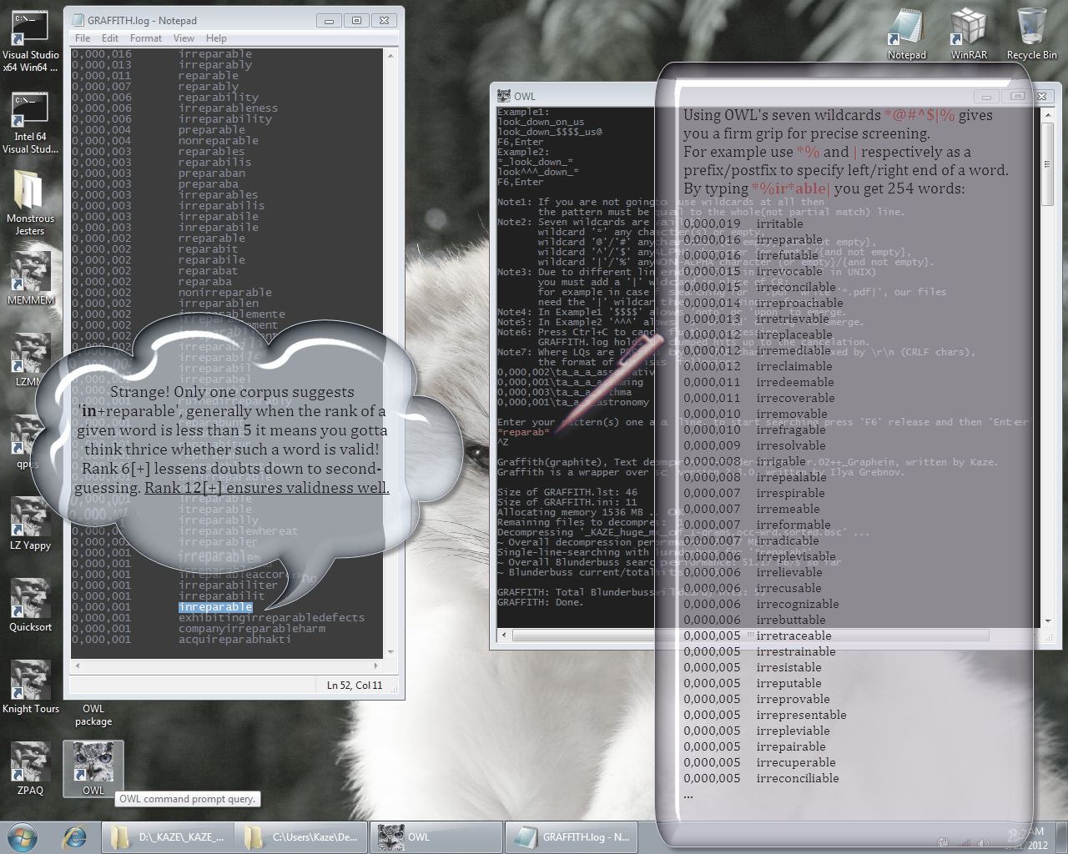Click the 'Ln 52, Col 11' status bar entry

(355, 686)
